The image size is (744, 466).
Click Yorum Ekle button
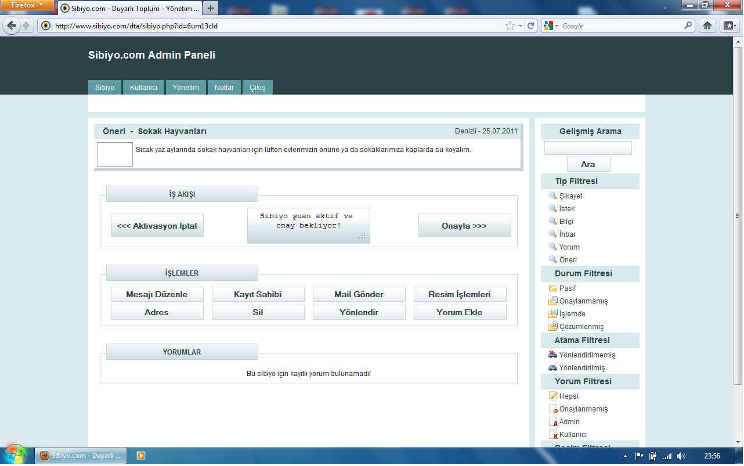[x=460, y=312]
